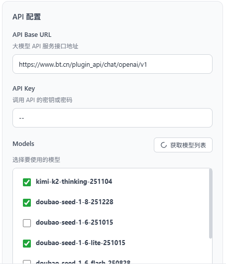226x264 pixels.
Task: Click the 大模型 API 服务接口地址 description
Action: pyautogui.click(x=45, y=46)
